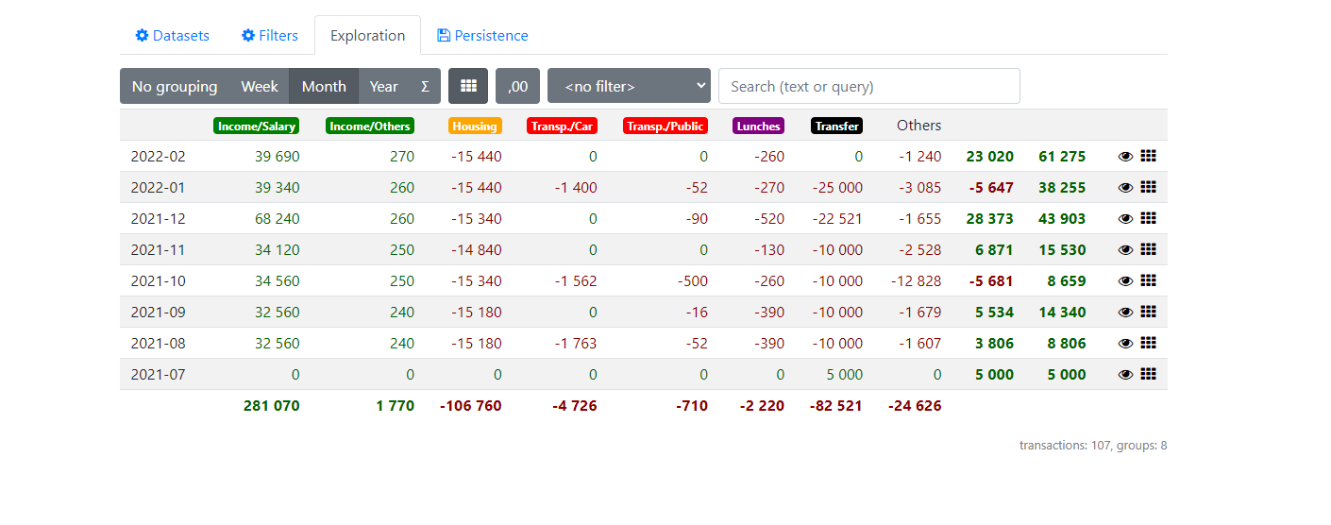The height and width of the screenshot is (525, 1331).
Task: Click the eye icon in the 2021-11 row
Action: coord(1125,250)
